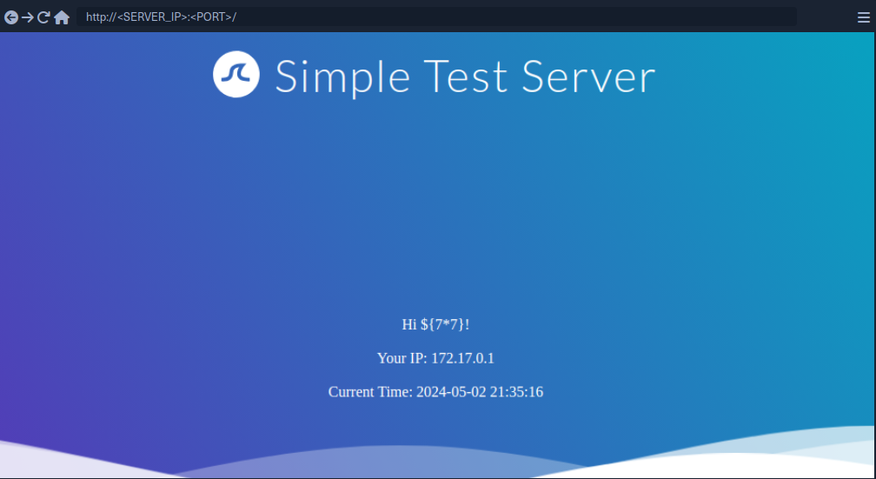Screen dimensions: 876x479
Task: Click the "Current Time:" label
Action: pyautogui.click(x=370, y=392)
